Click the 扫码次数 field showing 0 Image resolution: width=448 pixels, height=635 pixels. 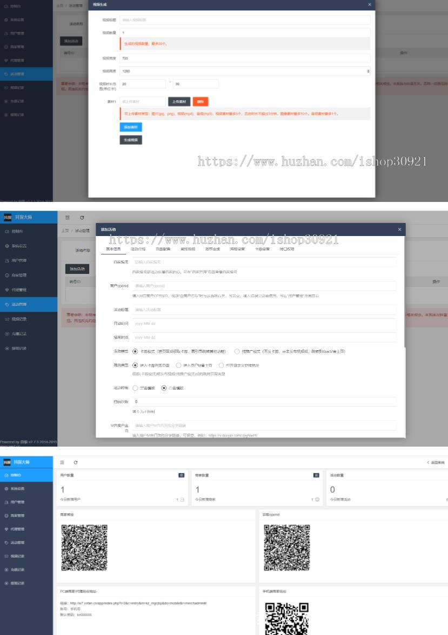coord(264,402)
